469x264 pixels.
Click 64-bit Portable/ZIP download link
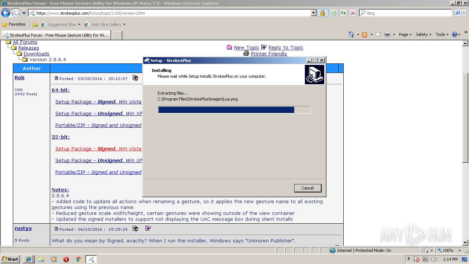point(98,125)
